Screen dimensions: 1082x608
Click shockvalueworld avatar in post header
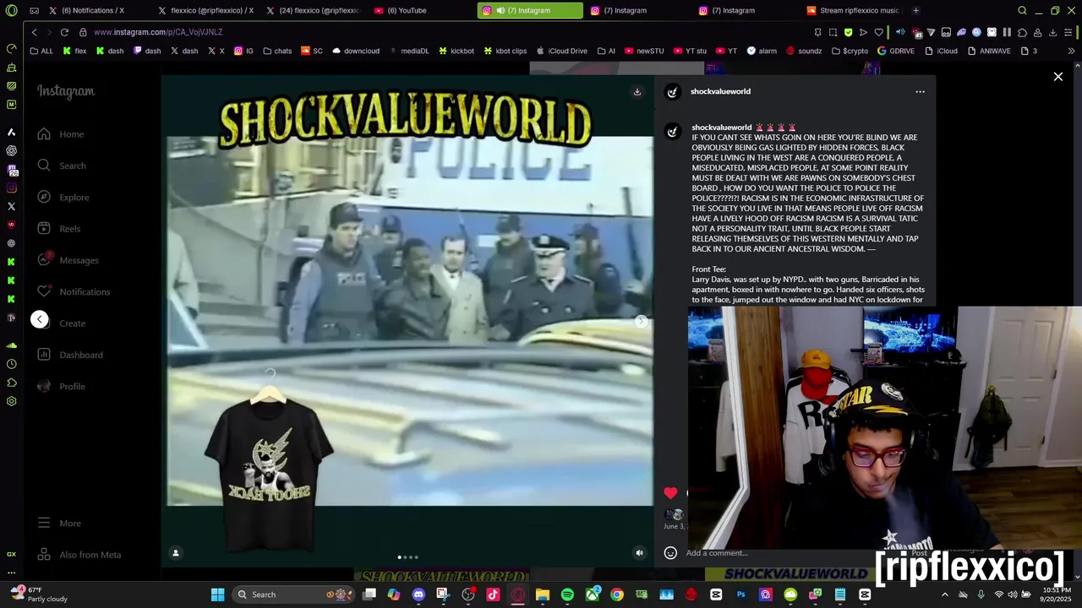673,92
